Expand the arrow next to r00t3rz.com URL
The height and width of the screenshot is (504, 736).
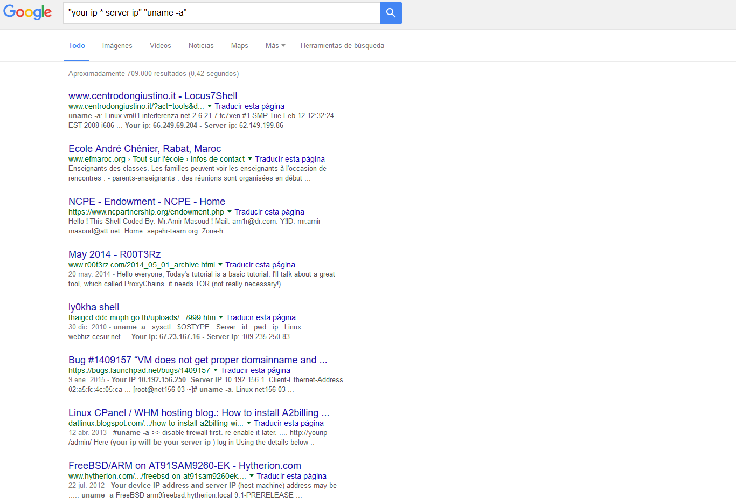click(220, 265)
